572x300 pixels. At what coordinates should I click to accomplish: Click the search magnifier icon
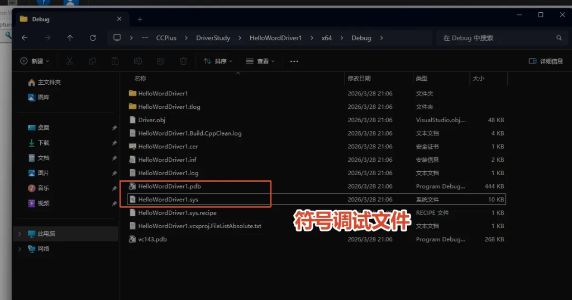coord(559,38)
